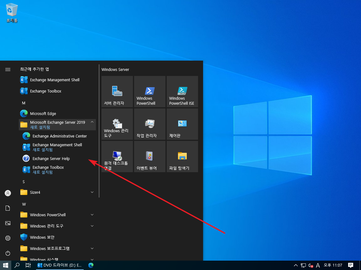361x270 pixels.
Task: Switch to the DVD 드라이브 (D:) taskbar window
Action: click(60, 265)
